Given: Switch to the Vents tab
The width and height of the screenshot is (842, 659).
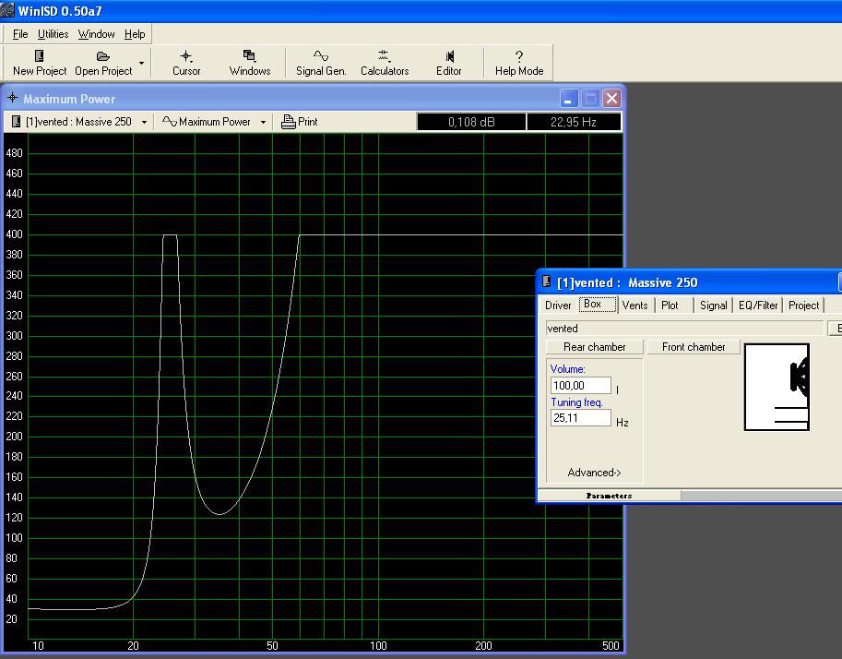Looking at the screenshot, I should pos(634,306).
